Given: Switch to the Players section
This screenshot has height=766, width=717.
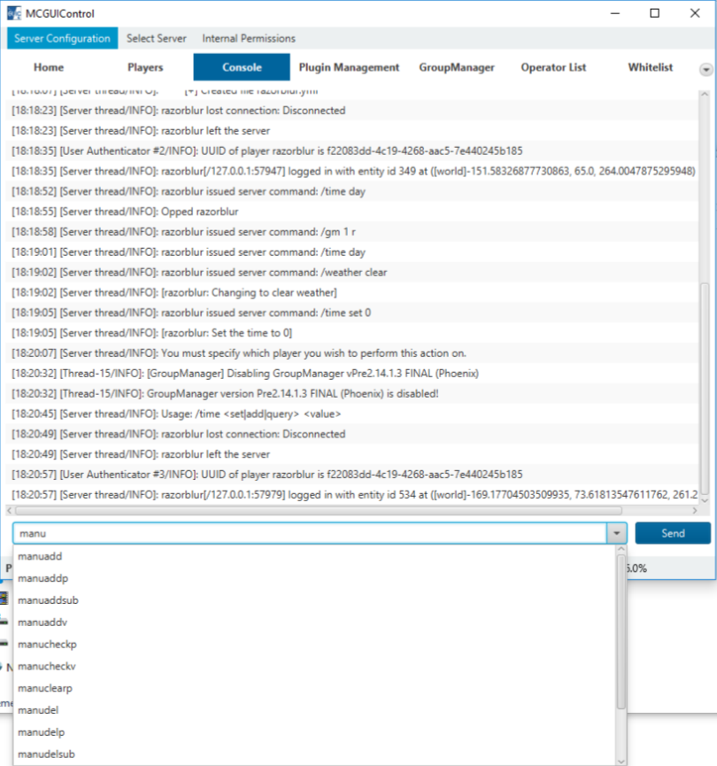Looking at the screenshot, I should point(145,67).
